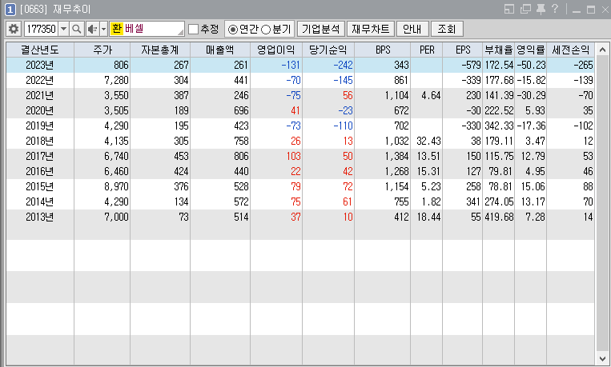Click the 매출액 column header
This screenshot has height=367, width=611.
pos(220,50)
